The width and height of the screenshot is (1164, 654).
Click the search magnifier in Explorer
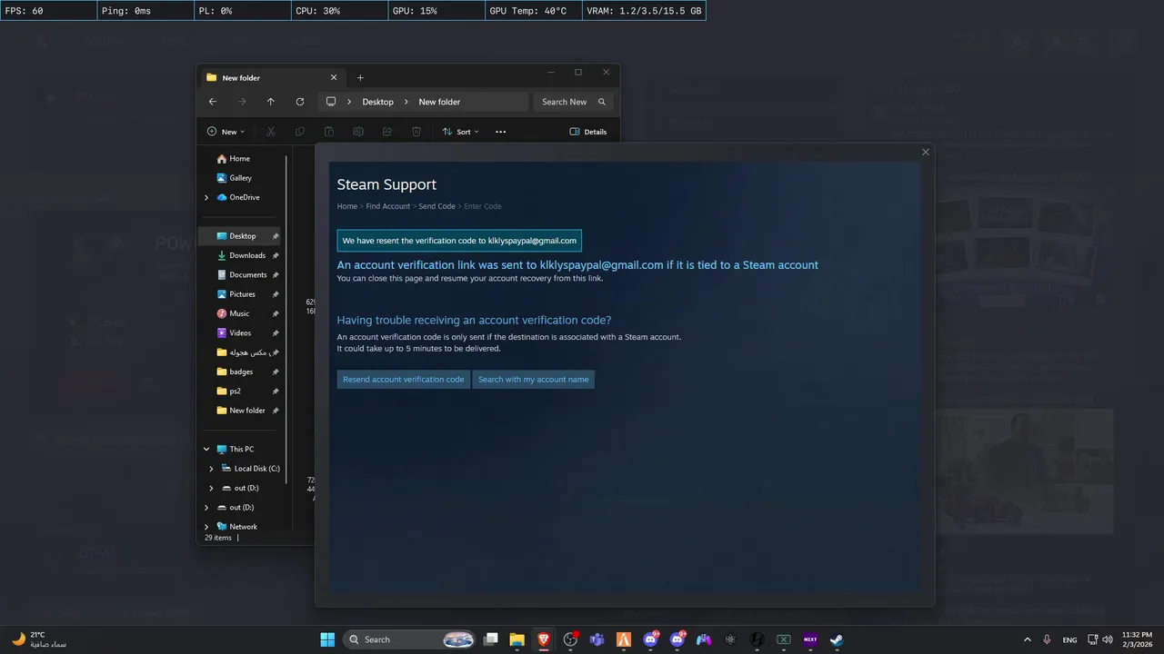coord(601,102)
